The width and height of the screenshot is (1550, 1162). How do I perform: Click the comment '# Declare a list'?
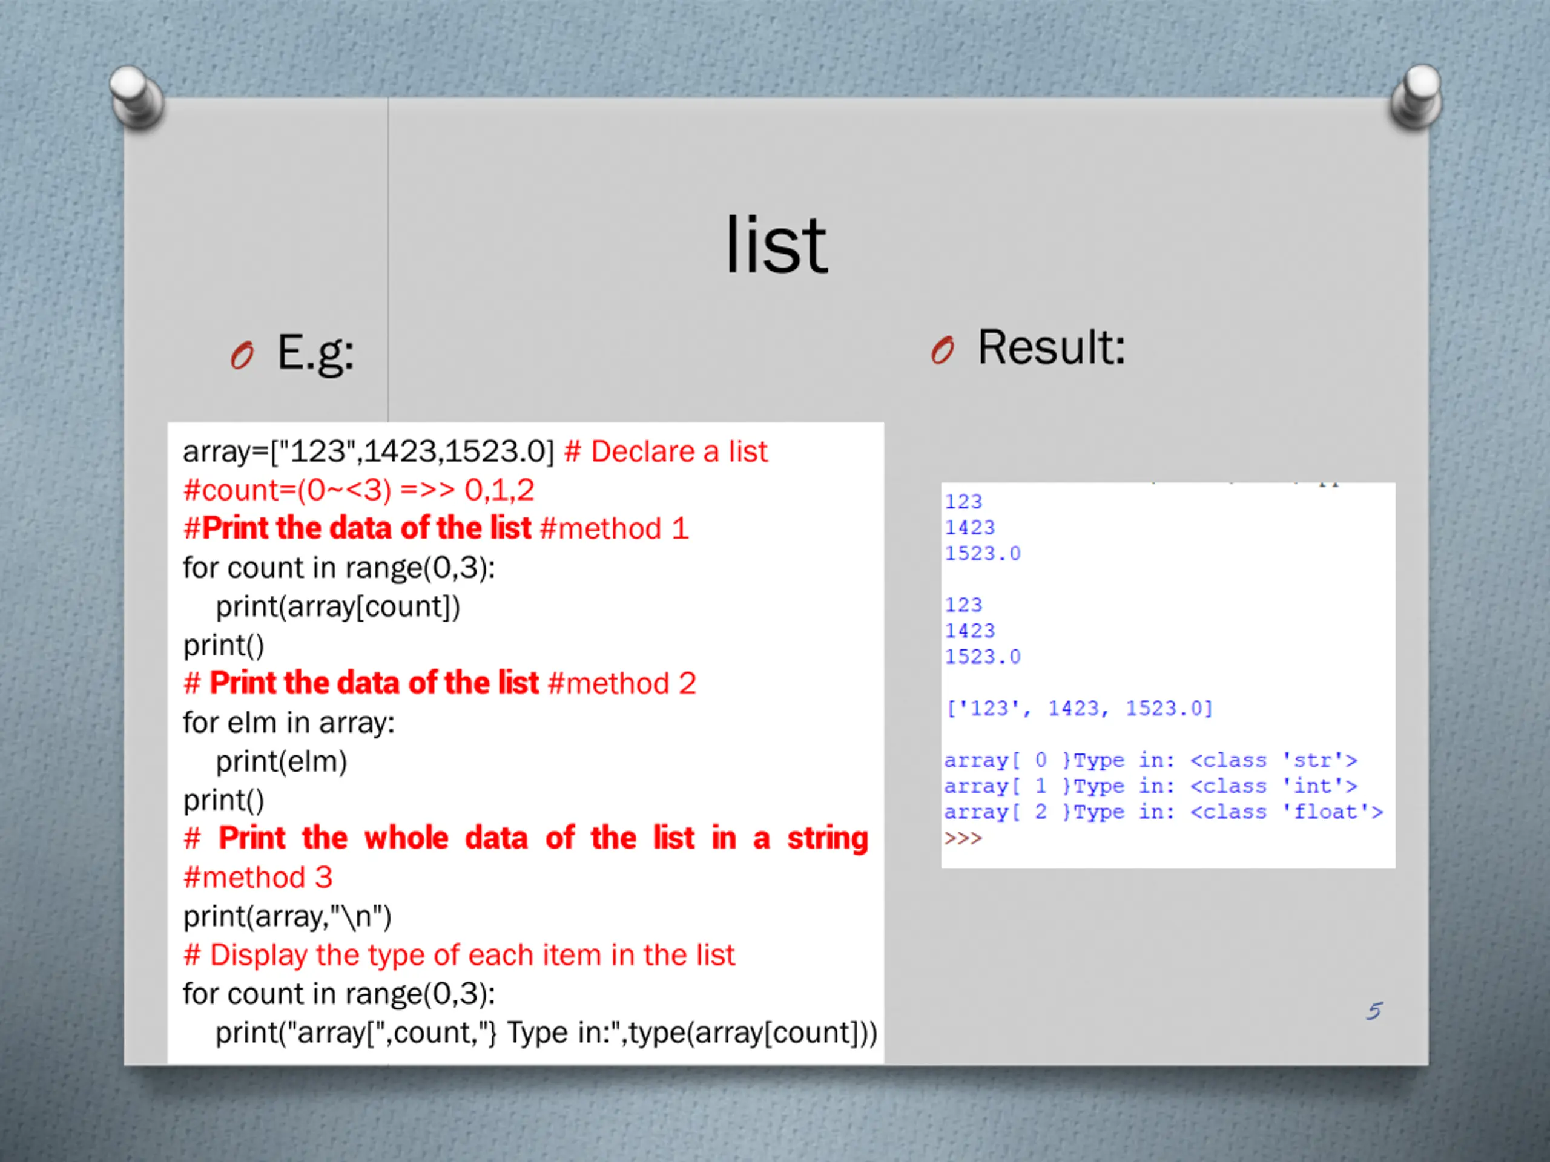click(x=665, y=451)
